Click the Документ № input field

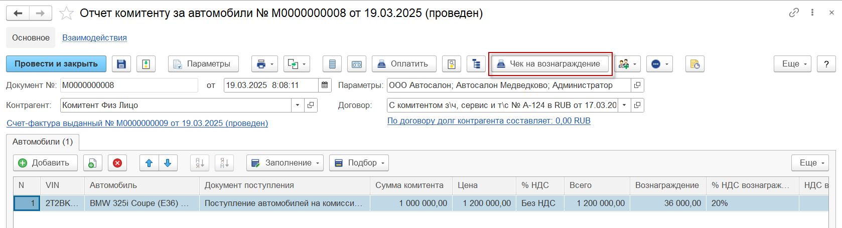point(129,85)
